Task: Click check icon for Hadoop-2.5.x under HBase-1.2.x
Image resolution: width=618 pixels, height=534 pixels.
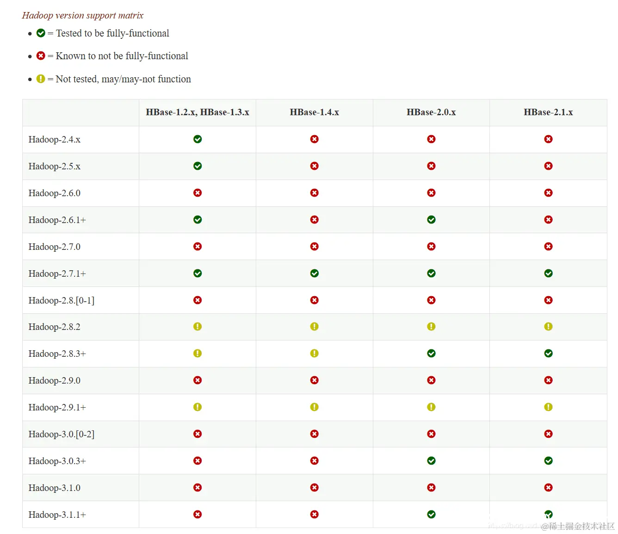Action: coord(198,166)
